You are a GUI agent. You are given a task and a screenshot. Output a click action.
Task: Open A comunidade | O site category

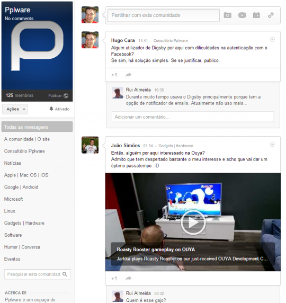point(27,139)
